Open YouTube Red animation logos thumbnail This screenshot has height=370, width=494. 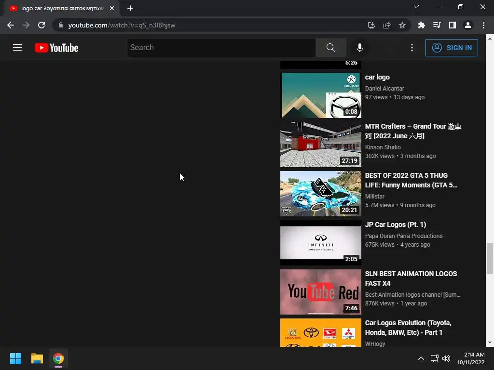click(321, 291)
